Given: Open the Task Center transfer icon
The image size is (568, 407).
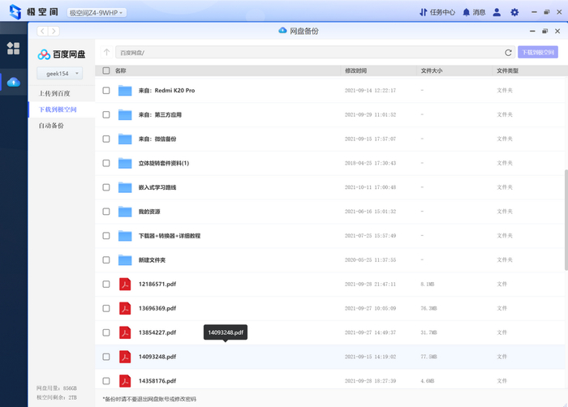Looking at the screenshot, I should (x=423, y=12).
